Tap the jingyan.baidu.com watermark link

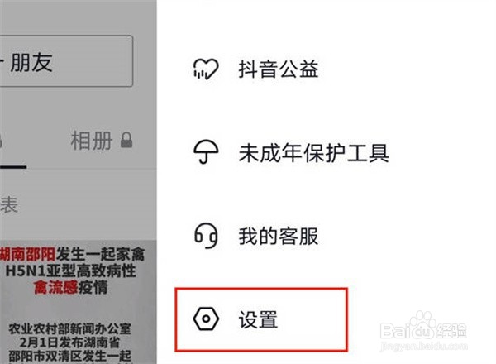tap(423, 346)
